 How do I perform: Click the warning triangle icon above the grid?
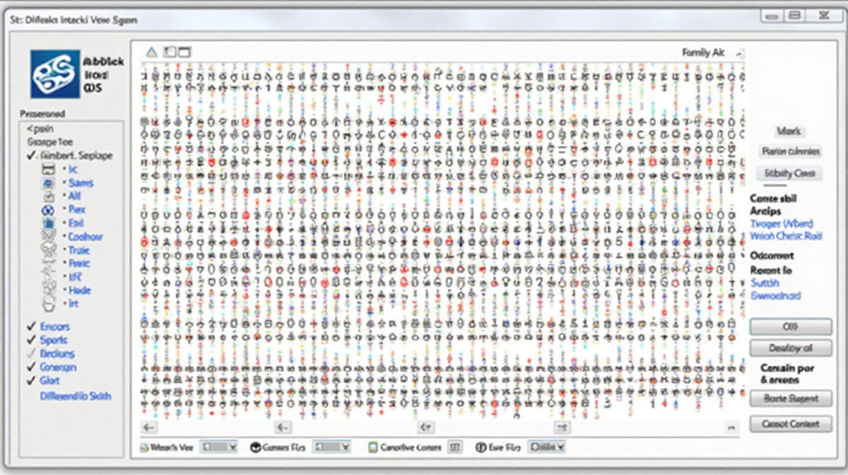[151, 52]
